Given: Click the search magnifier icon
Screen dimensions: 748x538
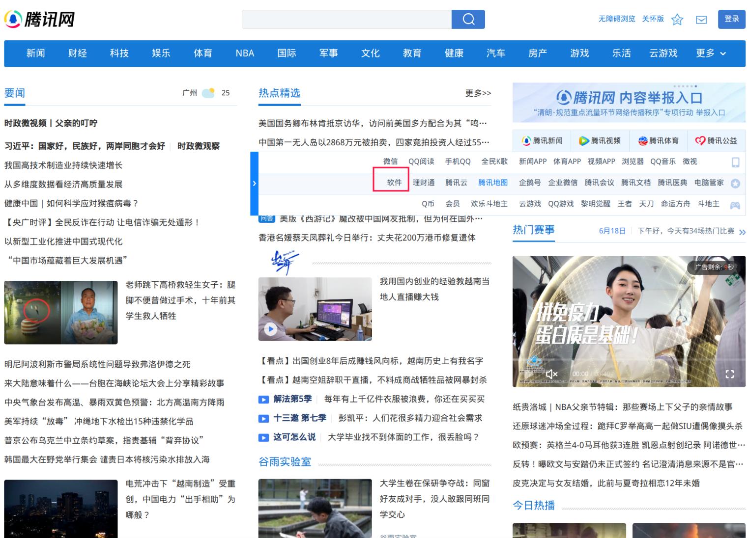Looking at the screenshot, I should pos(467,19).
